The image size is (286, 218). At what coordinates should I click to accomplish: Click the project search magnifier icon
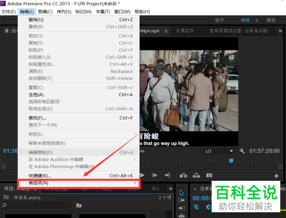coord(4,205)
